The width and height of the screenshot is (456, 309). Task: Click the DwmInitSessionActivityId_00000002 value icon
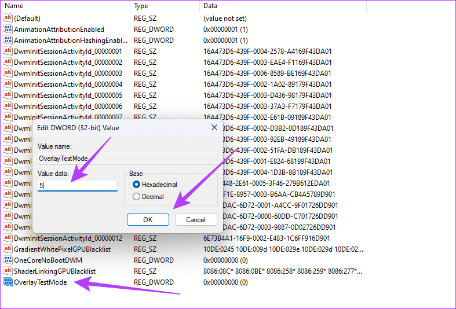(x=8, y=62)
